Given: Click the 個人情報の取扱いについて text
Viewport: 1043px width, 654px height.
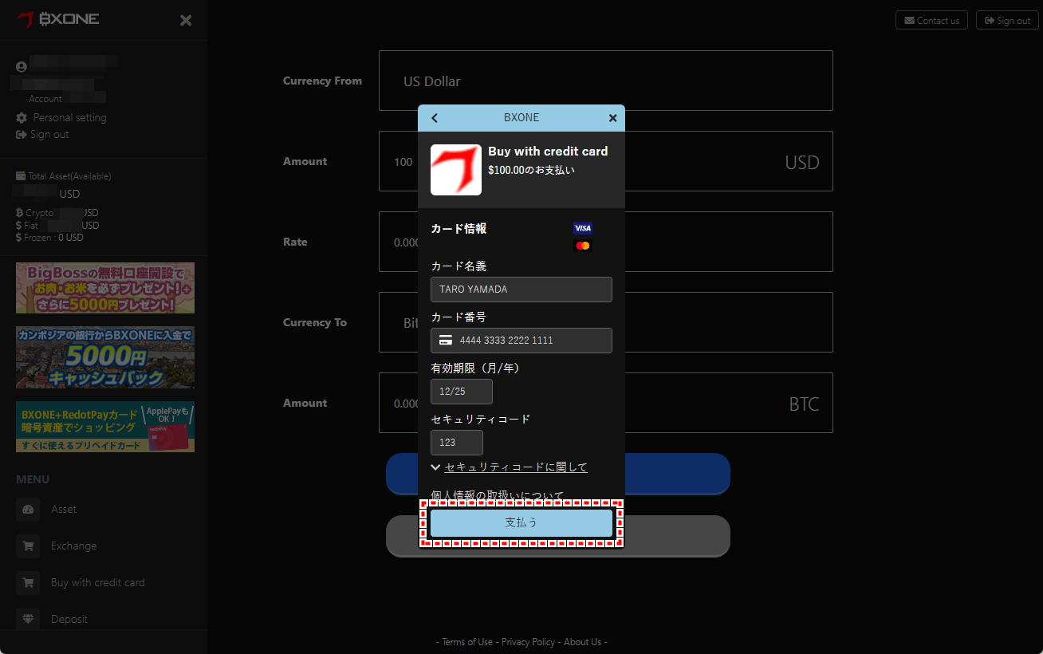Looking at the screenshot, I should point(497,495).
